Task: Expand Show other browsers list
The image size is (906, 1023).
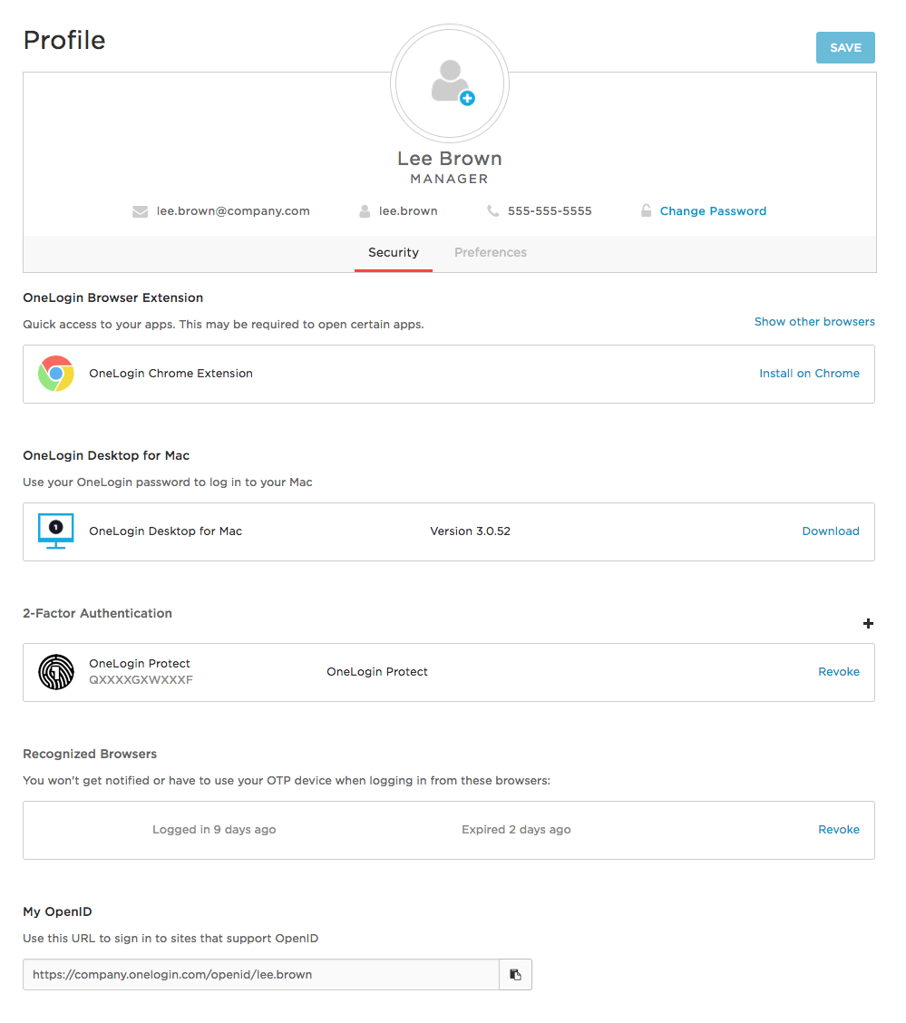Action: point(814,322)
